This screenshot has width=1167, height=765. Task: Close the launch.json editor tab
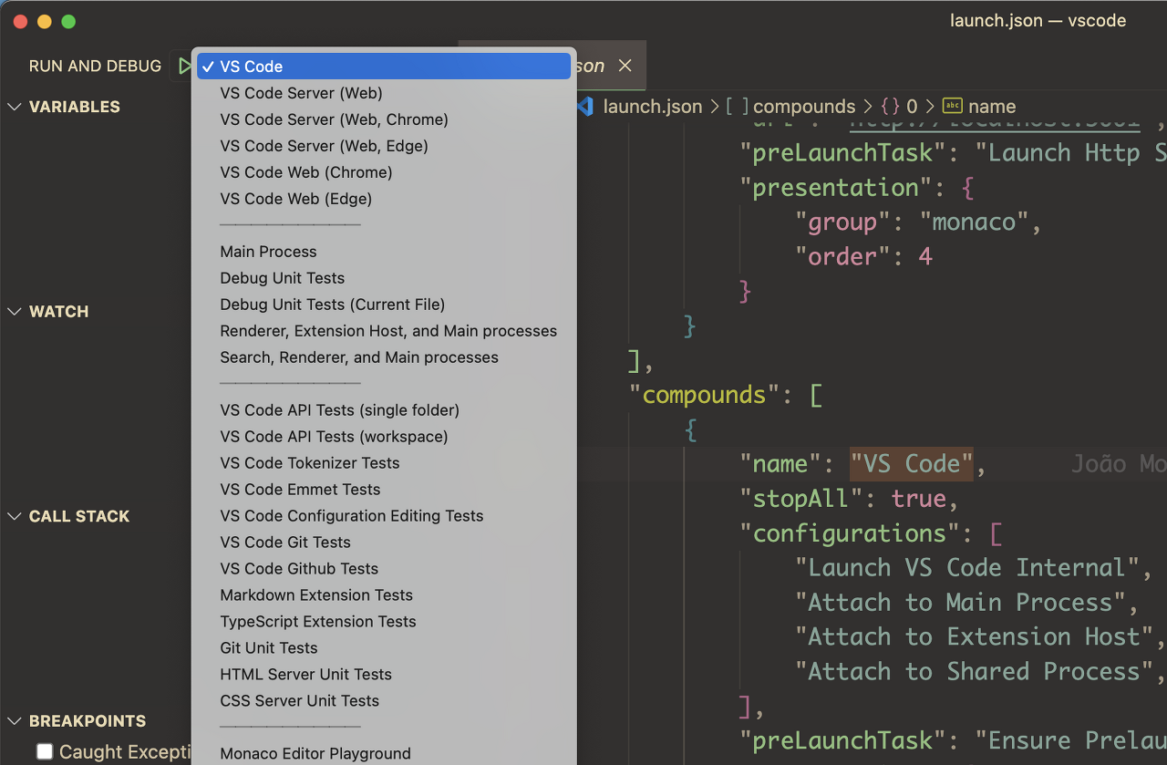(x=625, y=65)
